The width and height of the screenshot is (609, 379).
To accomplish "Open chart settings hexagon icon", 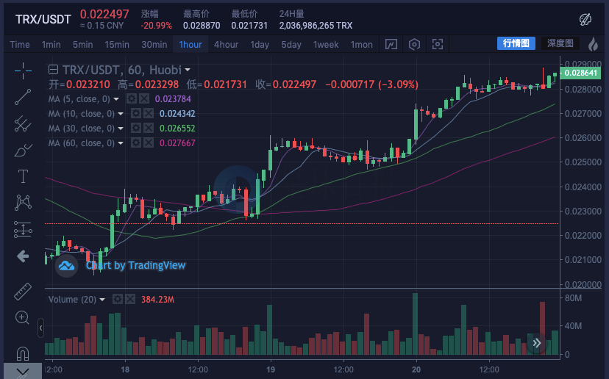I will (414, 44).
